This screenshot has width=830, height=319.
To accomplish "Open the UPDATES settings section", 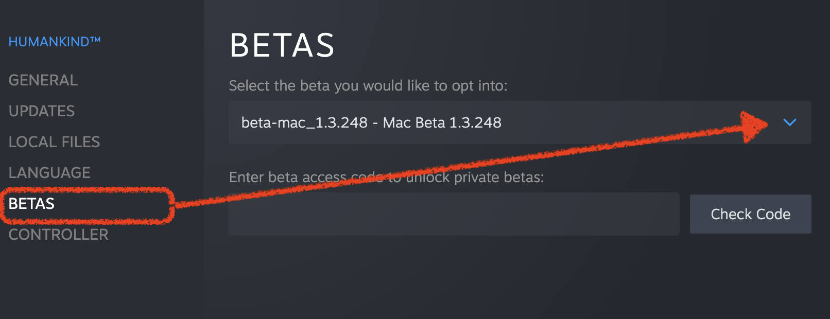I will pyautogui.click(x=42, y=111).
